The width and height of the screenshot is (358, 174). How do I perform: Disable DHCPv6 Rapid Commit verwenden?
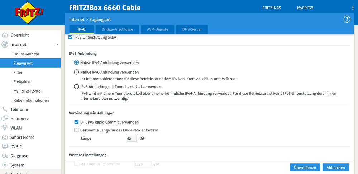coord(76,122)
